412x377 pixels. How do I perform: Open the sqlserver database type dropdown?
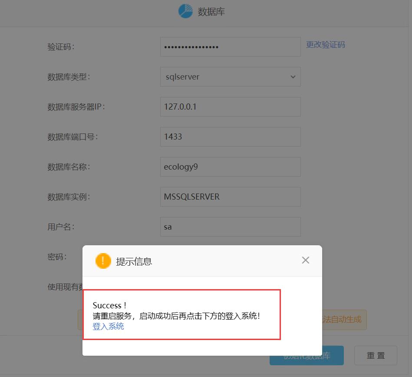pos(231,77)
